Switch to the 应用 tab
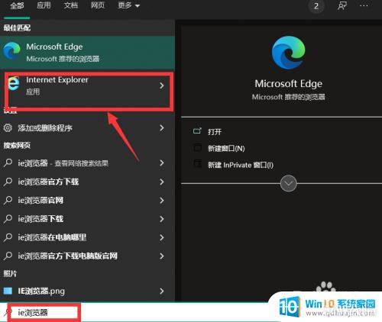The width and height of the screenshot is (382, 322). point(44,5)
